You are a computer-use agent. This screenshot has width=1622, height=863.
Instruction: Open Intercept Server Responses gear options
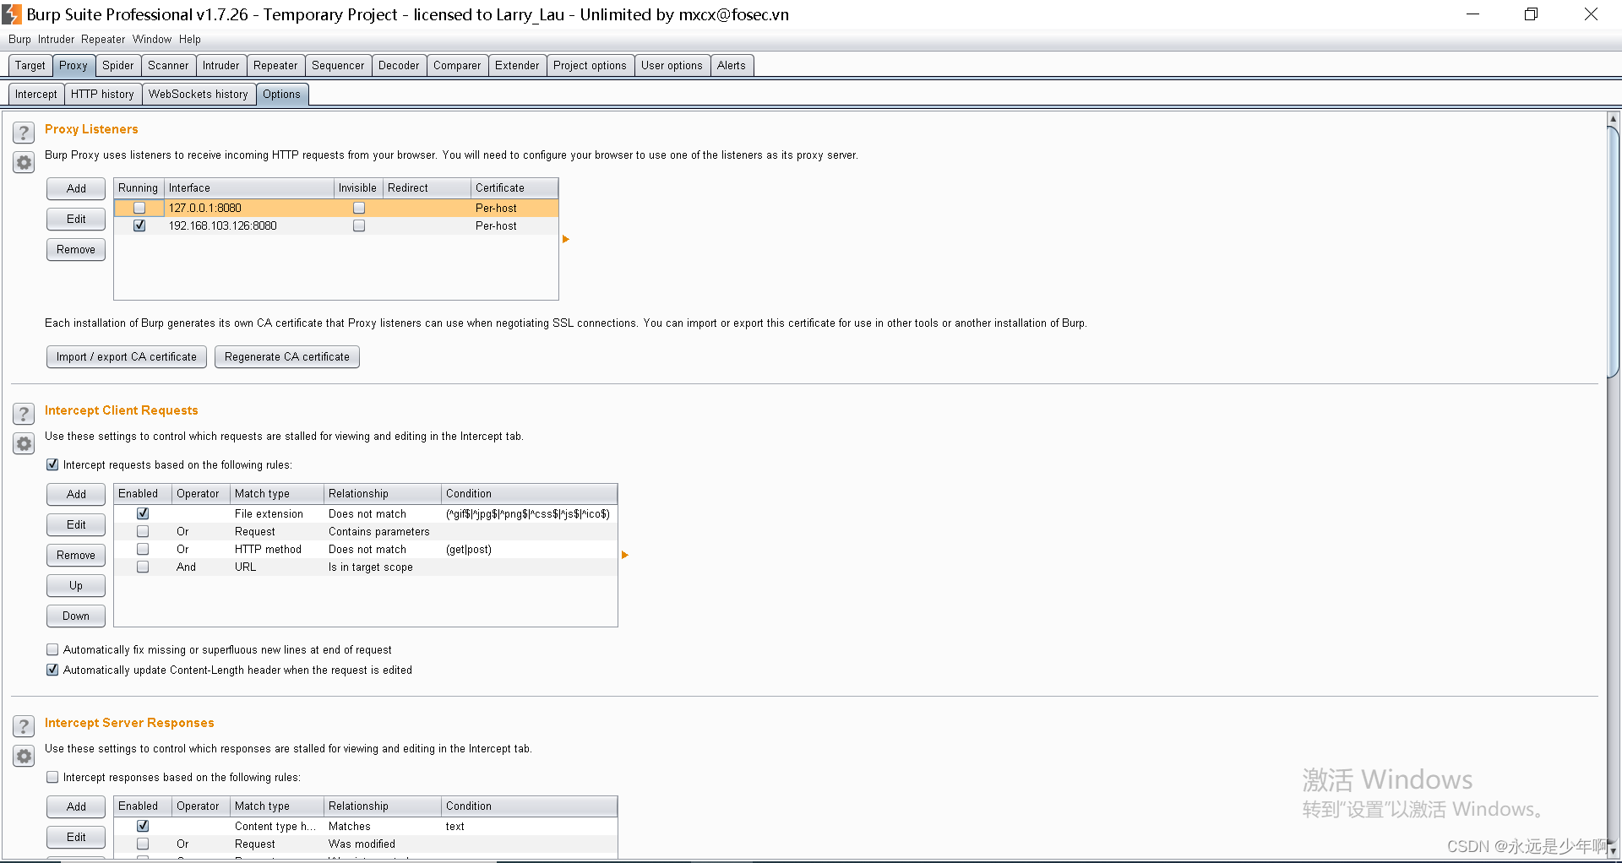24,757
